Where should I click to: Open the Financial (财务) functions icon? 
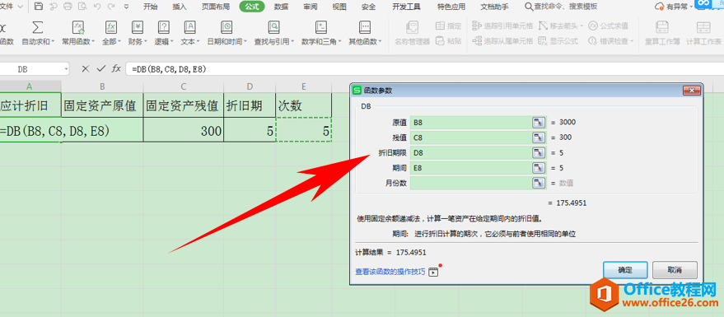coord(137,27)
